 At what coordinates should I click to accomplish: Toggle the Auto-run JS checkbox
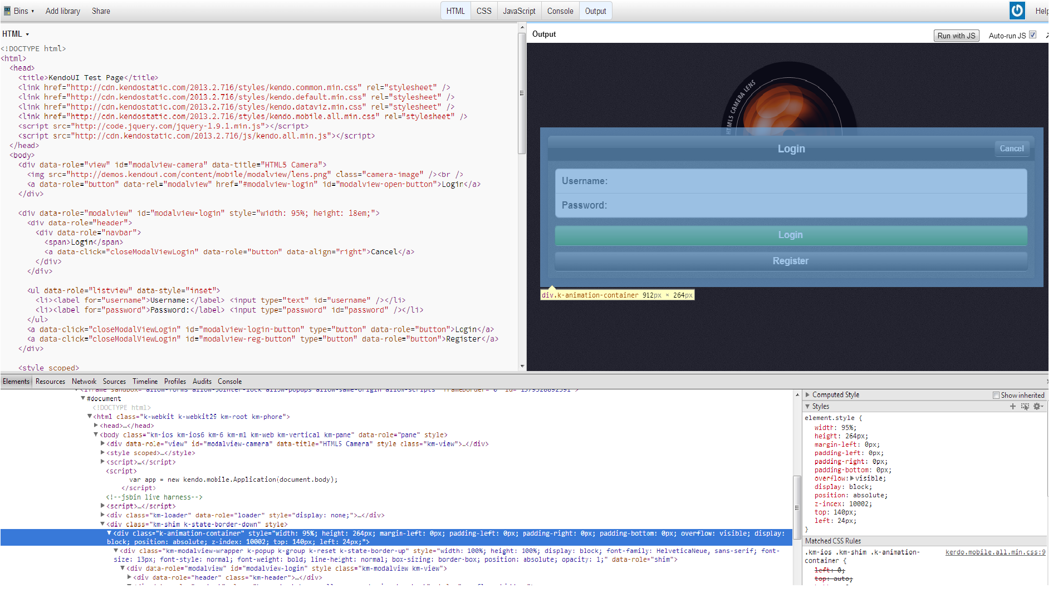pyautogui.click(x=1032, y=35)
